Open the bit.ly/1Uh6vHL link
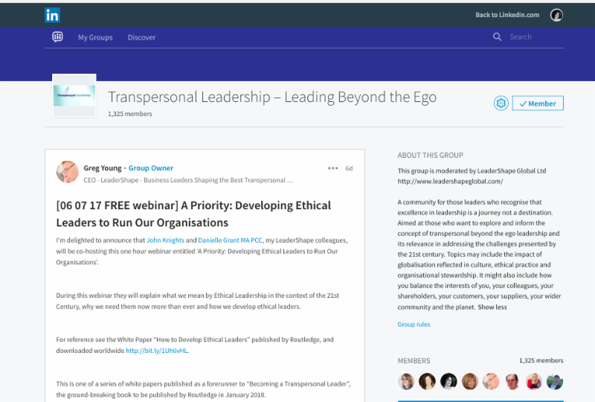The height and width of the screenshot is (402, 595). click(x=157, y=351)
